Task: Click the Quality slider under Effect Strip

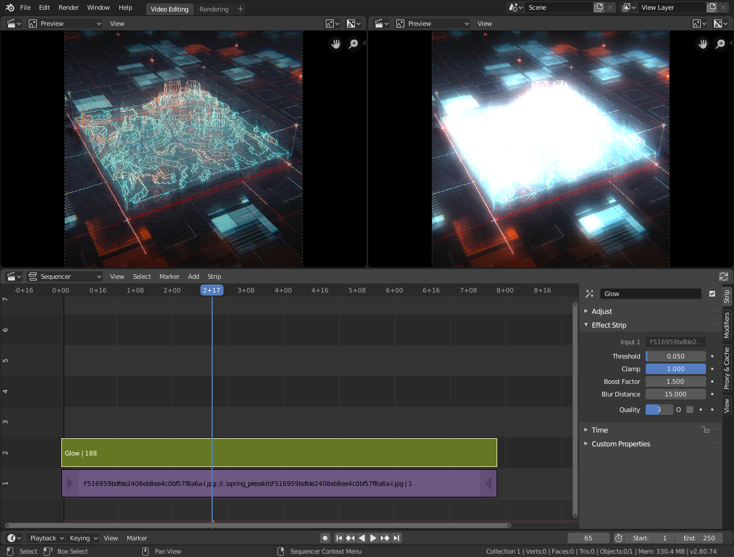Action: pos(659,409)
